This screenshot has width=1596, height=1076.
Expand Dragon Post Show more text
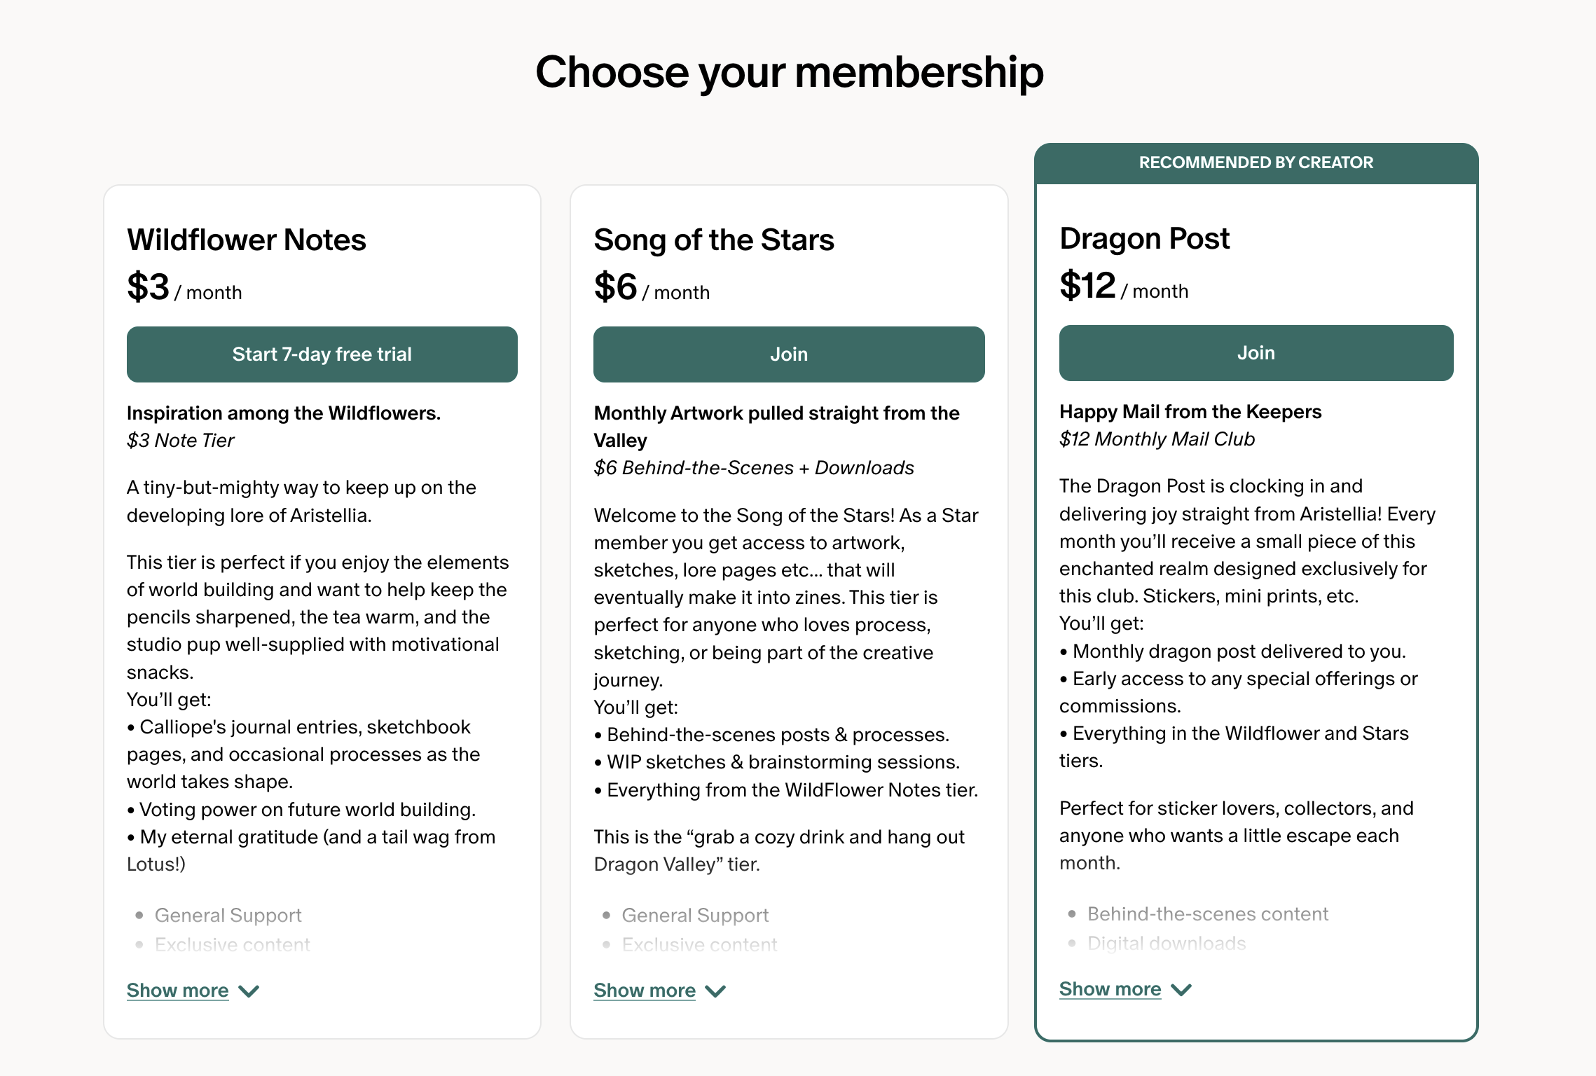click(1110, 989)
